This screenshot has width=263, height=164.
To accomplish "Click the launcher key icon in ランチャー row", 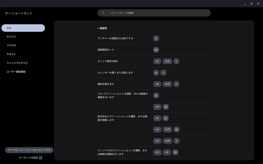I will pyautogui.click(x=156, y=38).
